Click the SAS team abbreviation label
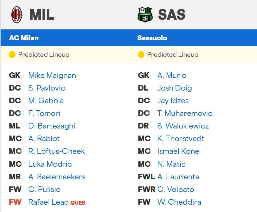257x212 pixels. click(171, 14)
